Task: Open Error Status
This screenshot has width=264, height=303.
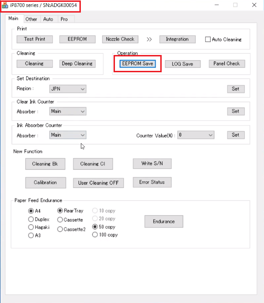Action: pos(152,182)
